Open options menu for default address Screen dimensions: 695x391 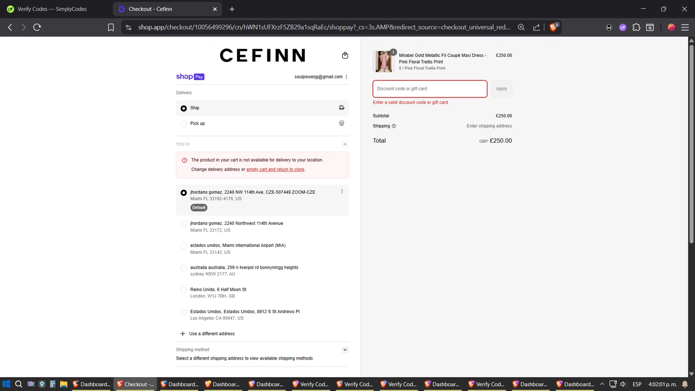342,191
